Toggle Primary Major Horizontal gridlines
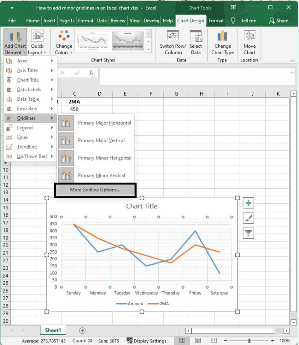Viewport: 299px width, 345px height. click(96, 123)
